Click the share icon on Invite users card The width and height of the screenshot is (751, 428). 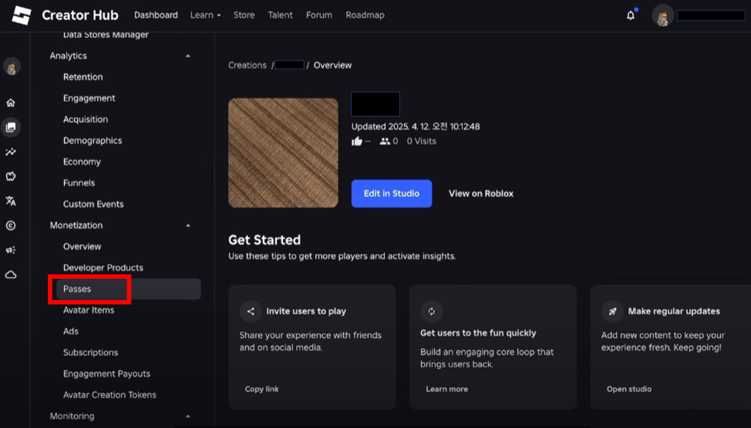tap(251, 311)
